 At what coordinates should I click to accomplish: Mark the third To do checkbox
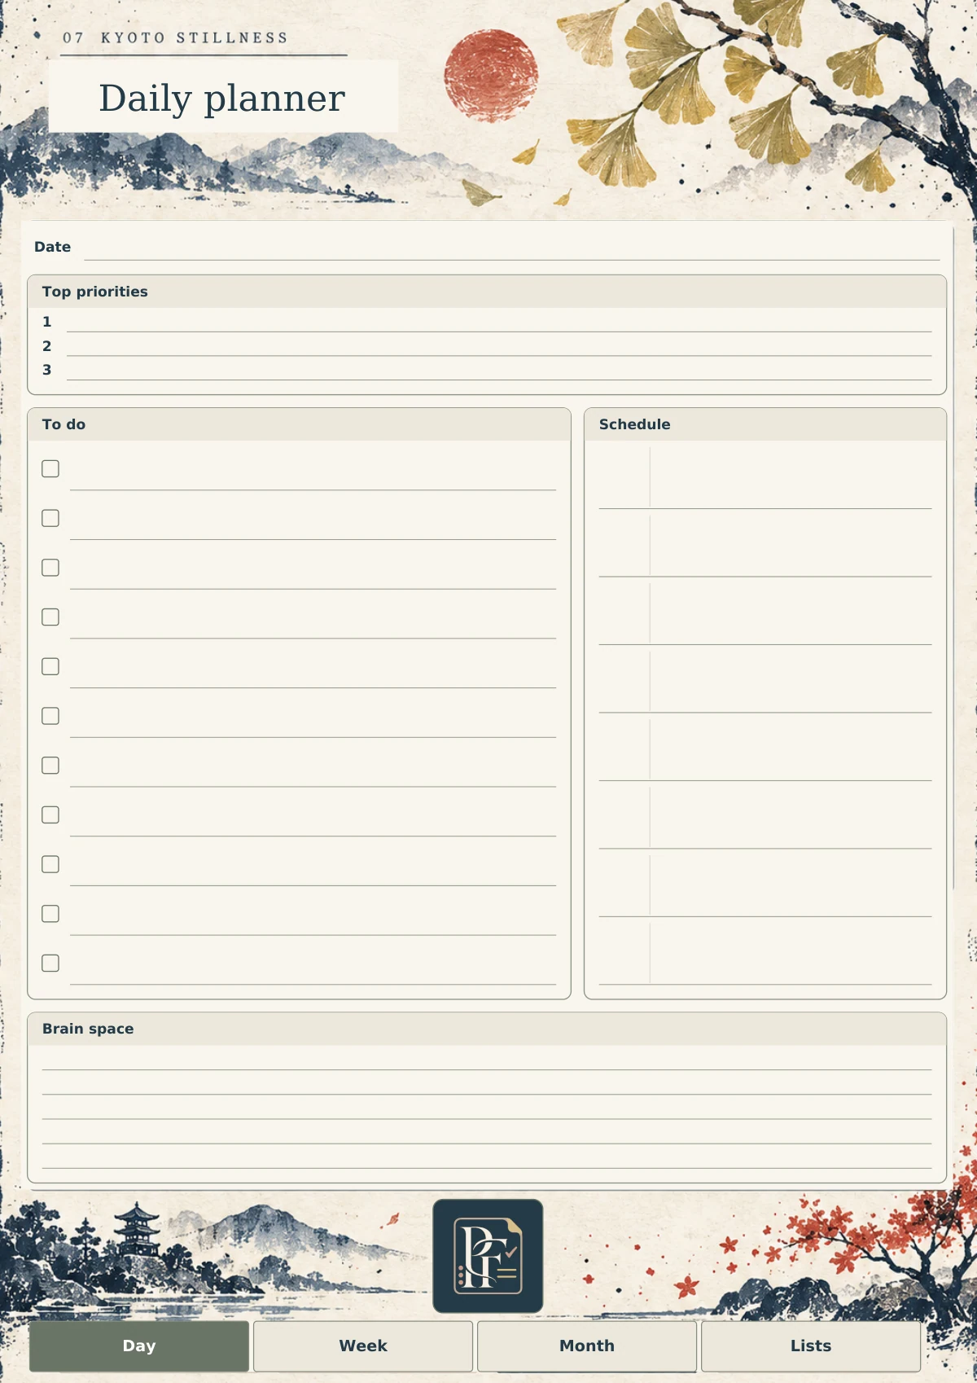coord(50,568)
